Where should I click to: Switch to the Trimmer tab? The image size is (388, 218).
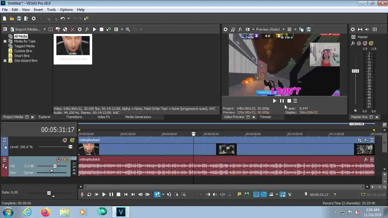(266, 117)
